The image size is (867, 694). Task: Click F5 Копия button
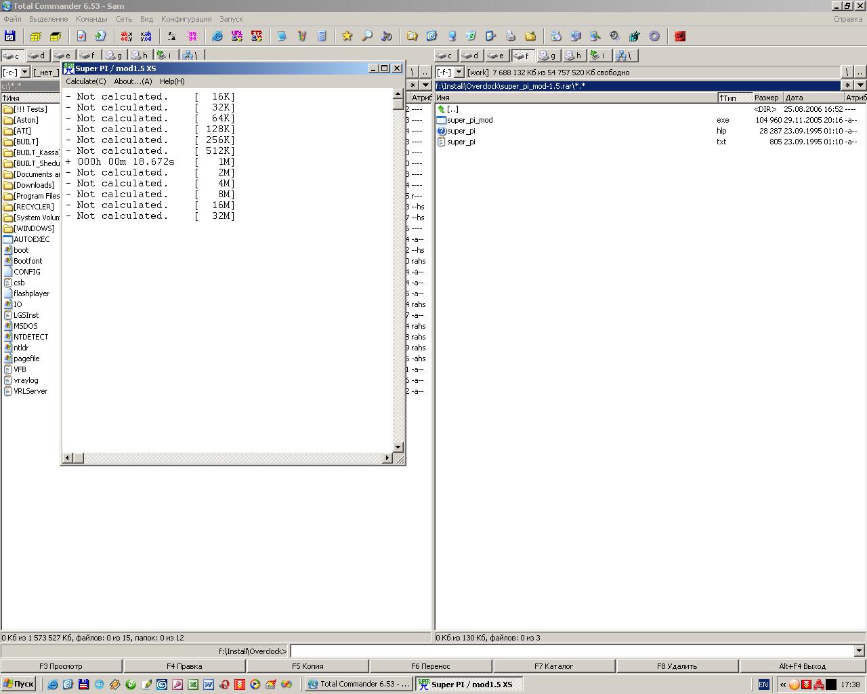[308, 666]
